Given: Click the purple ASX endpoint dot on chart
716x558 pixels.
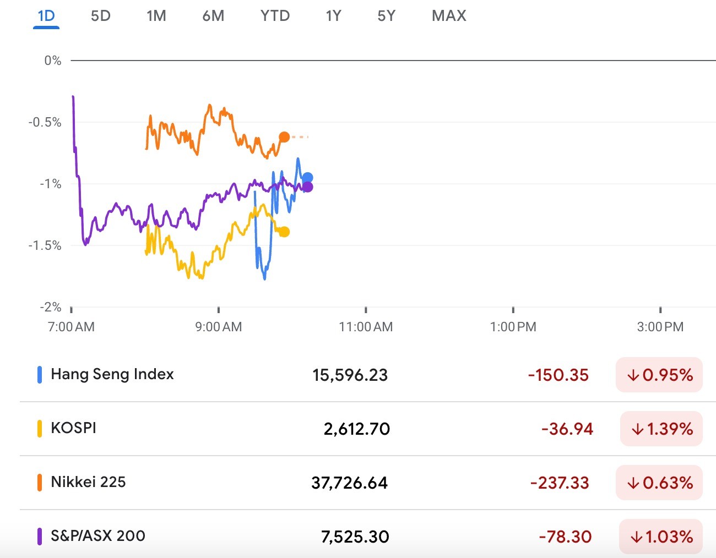Looking at the screenshot, I should click(x=308, y=187).
